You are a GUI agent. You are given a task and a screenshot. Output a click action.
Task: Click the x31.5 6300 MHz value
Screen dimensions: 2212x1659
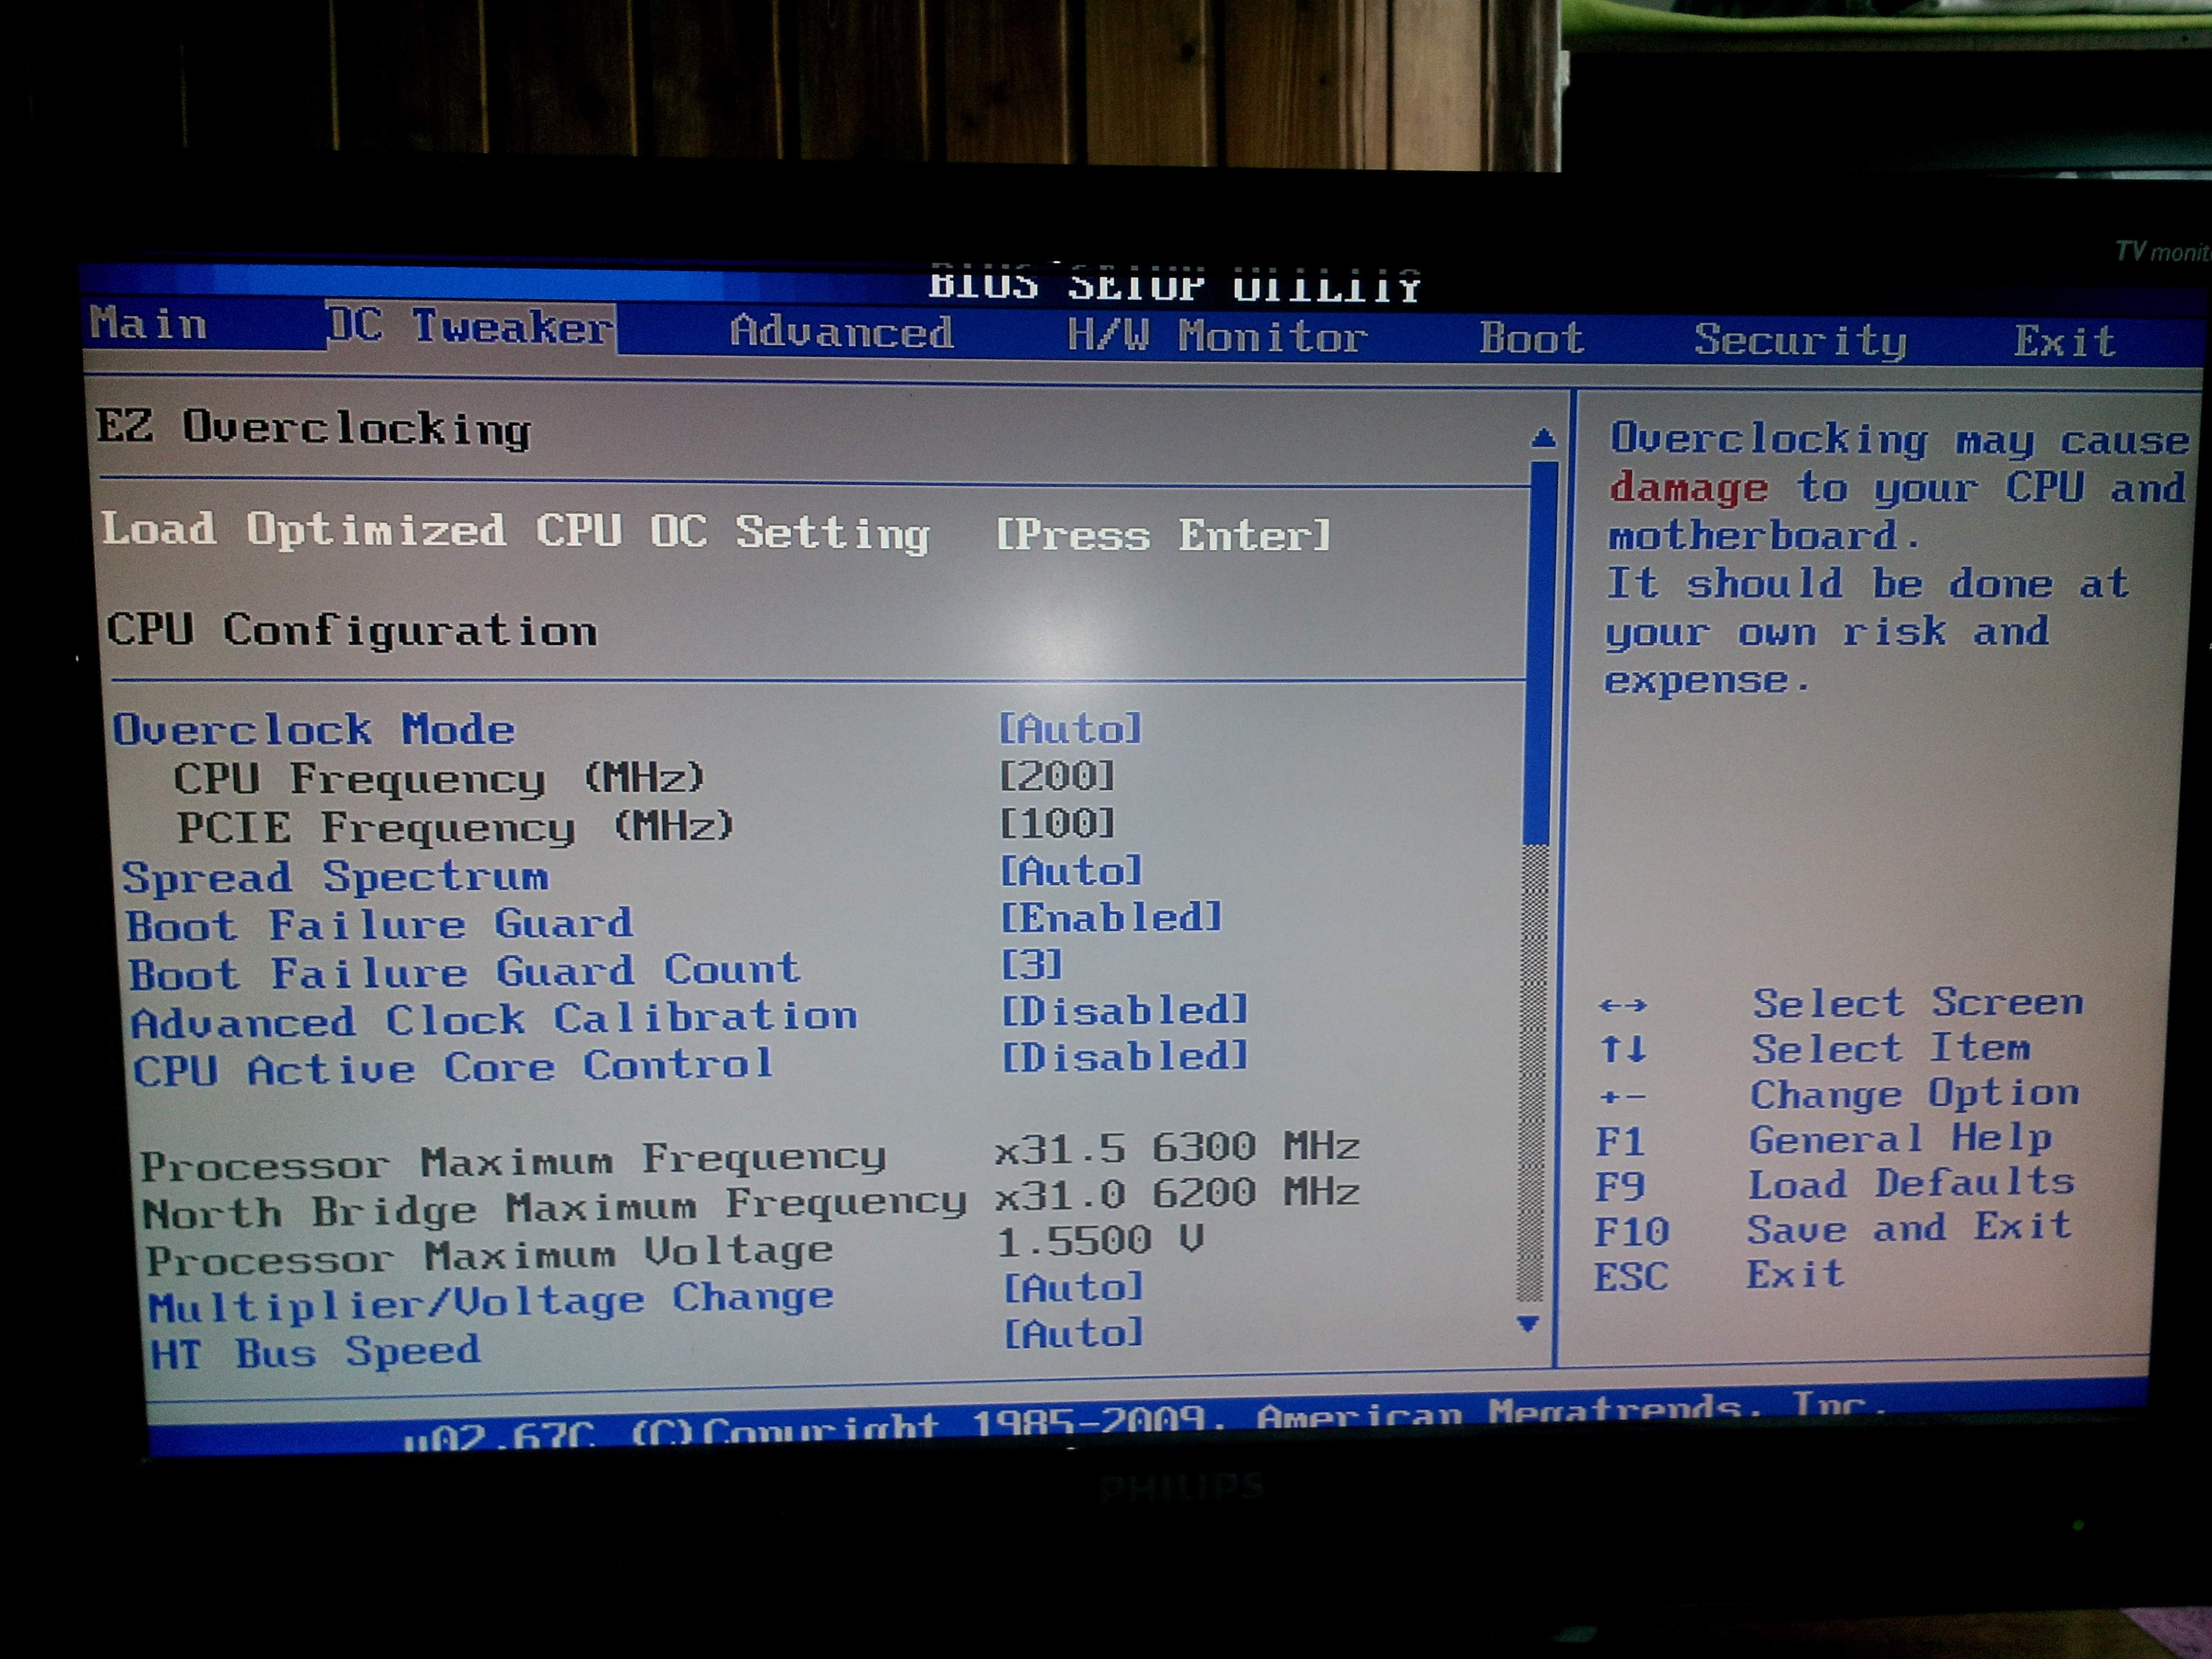tap(1178, 1148)
